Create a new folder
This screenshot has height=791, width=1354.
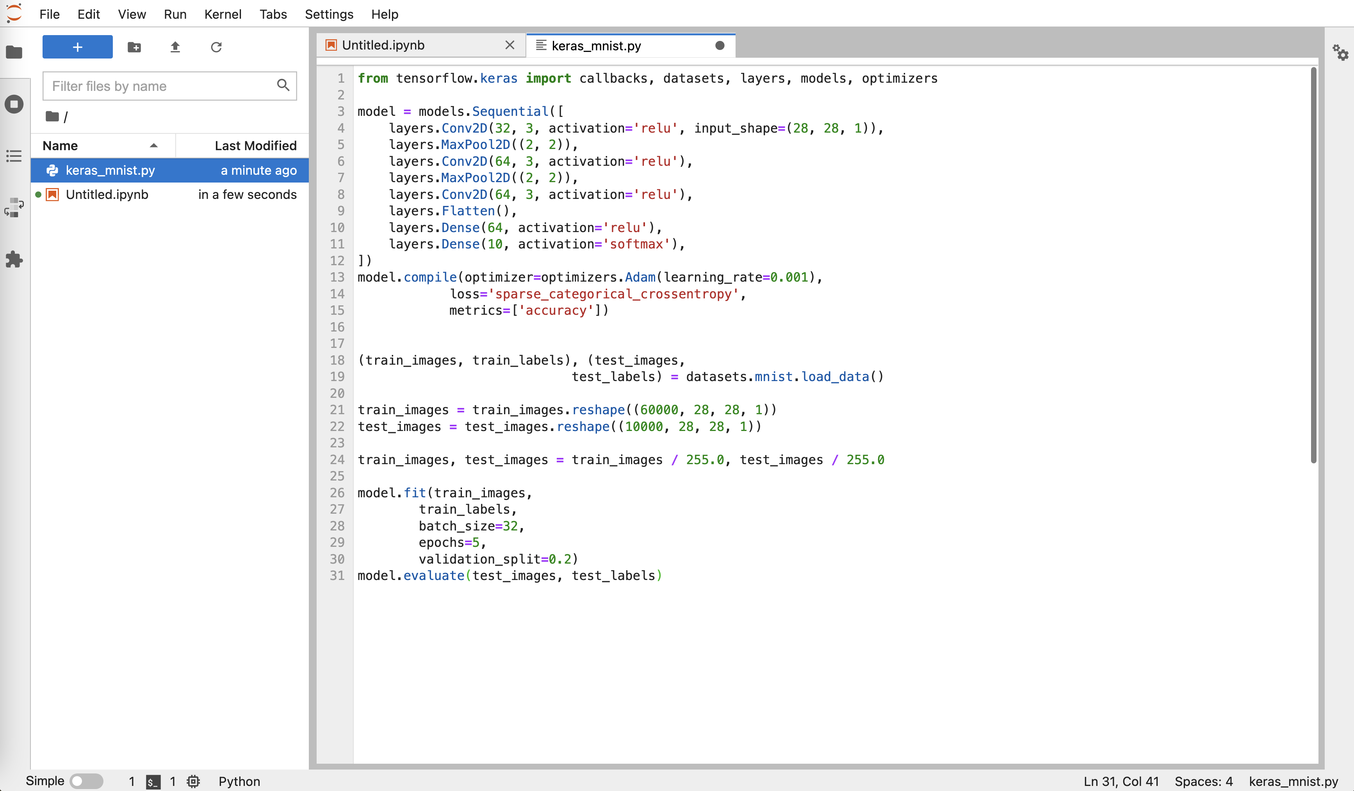coord(134,47)
